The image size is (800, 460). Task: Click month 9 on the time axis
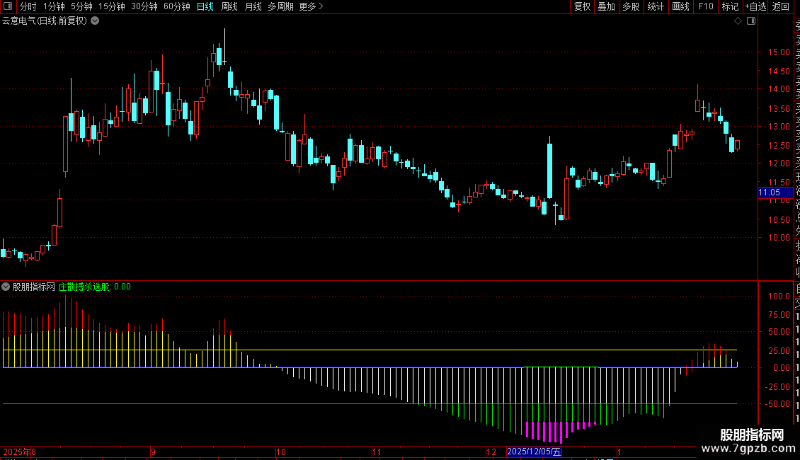pos(153,452)
